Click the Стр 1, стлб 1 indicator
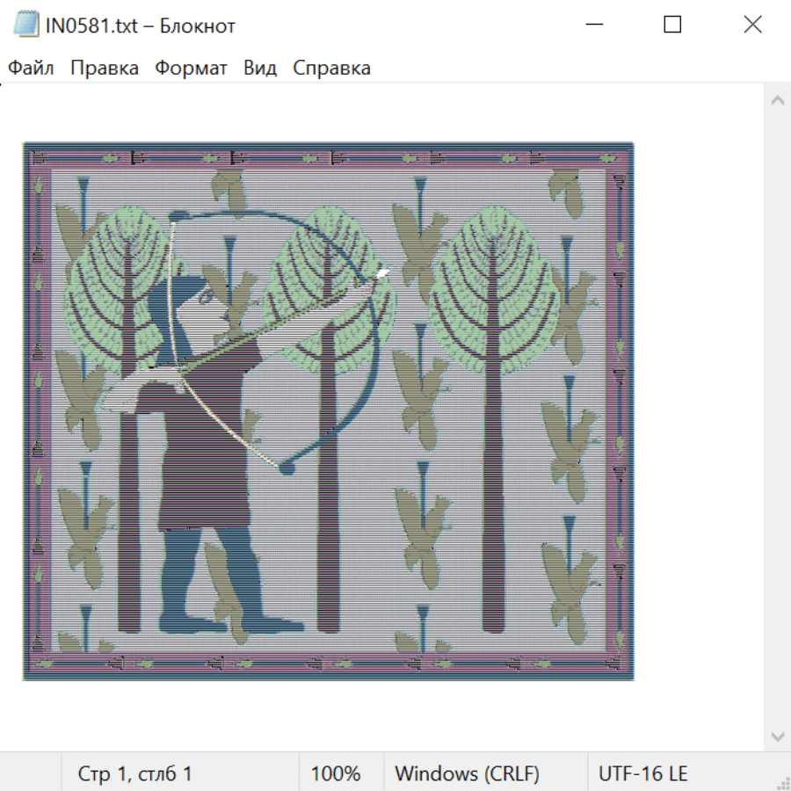The image size is (791, 791). pyautogui.click(x=134, y=773)
